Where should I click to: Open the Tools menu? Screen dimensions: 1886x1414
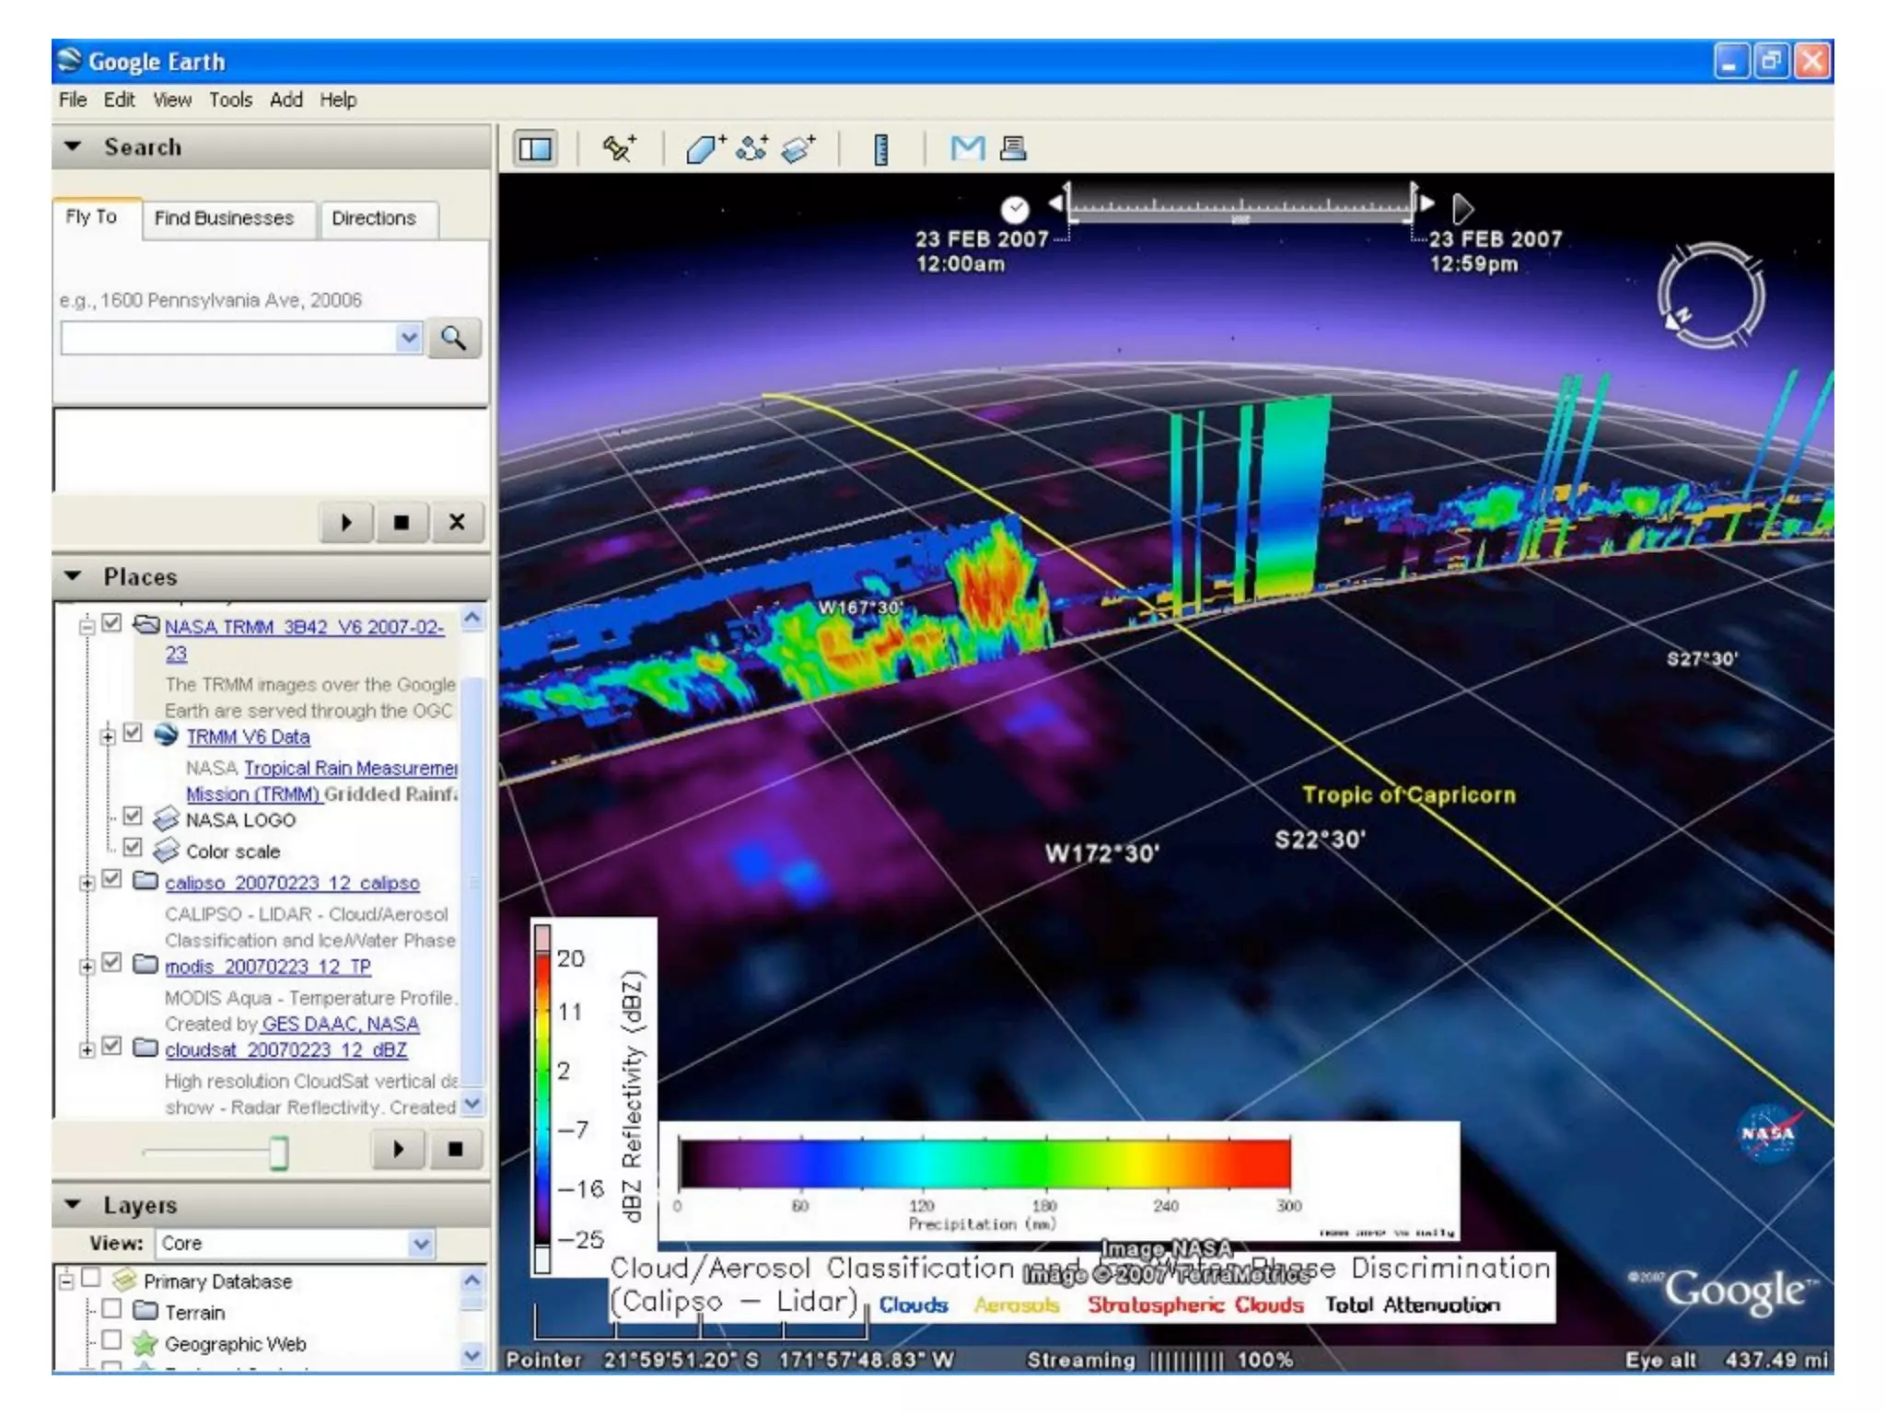coord(229,99)
